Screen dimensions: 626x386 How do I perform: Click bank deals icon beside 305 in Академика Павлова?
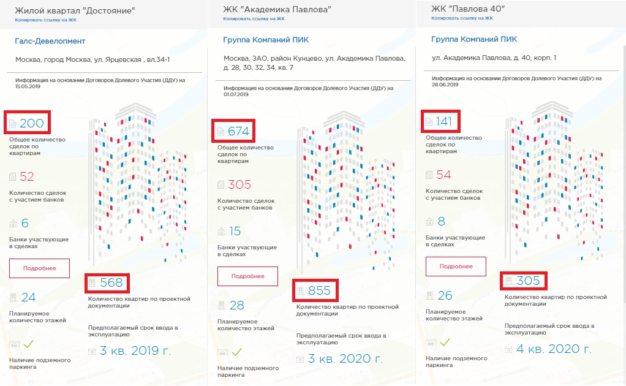[221, 185]
